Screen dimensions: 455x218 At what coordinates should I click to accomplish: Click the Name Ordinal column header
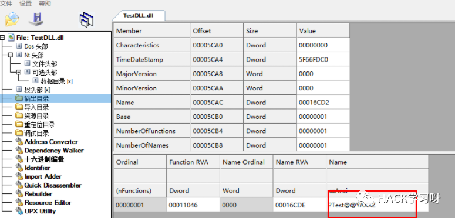coord(247,162)
